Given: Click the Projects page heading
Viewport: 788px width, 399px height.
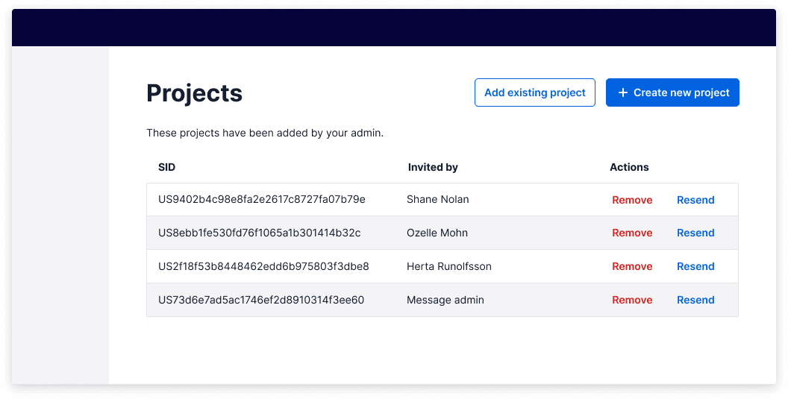Looking at the screenshot, I should (x=194, y=93).
